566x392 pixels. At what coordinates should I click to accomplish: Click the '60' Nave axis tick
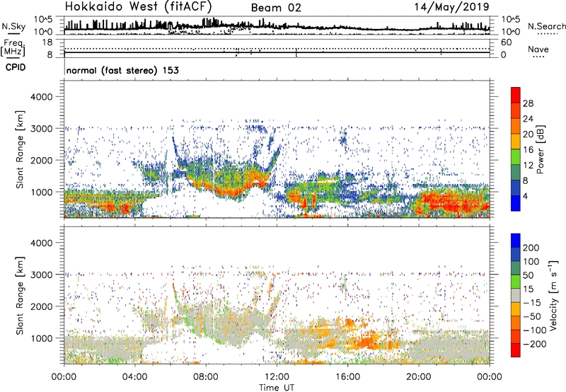506,42
